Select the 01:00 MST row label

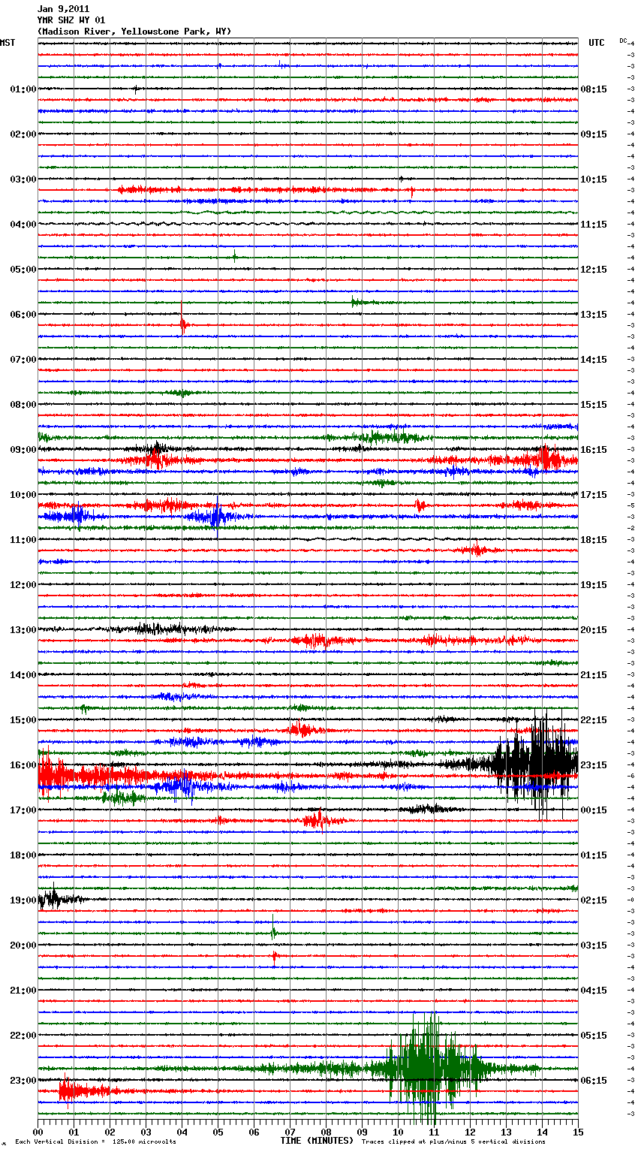tap(23, 89)
